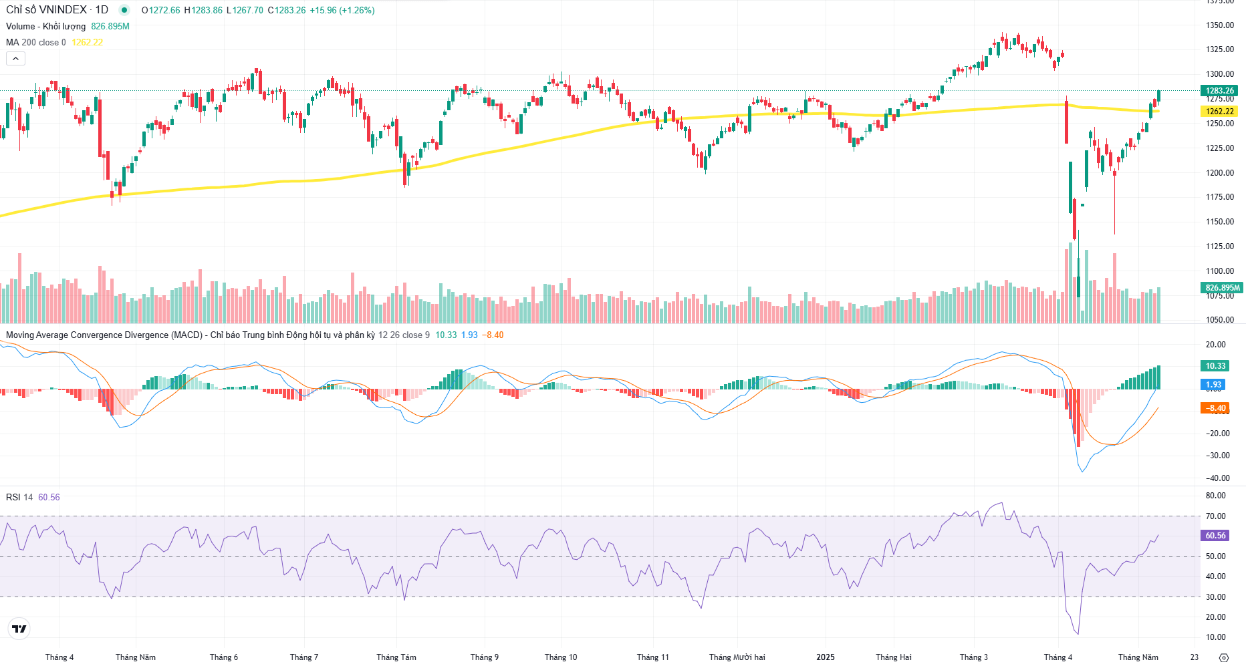The image size is (1246, 662).
Task: Select the MA 200 close 0 legend label
Action: [x=36, y=42]
